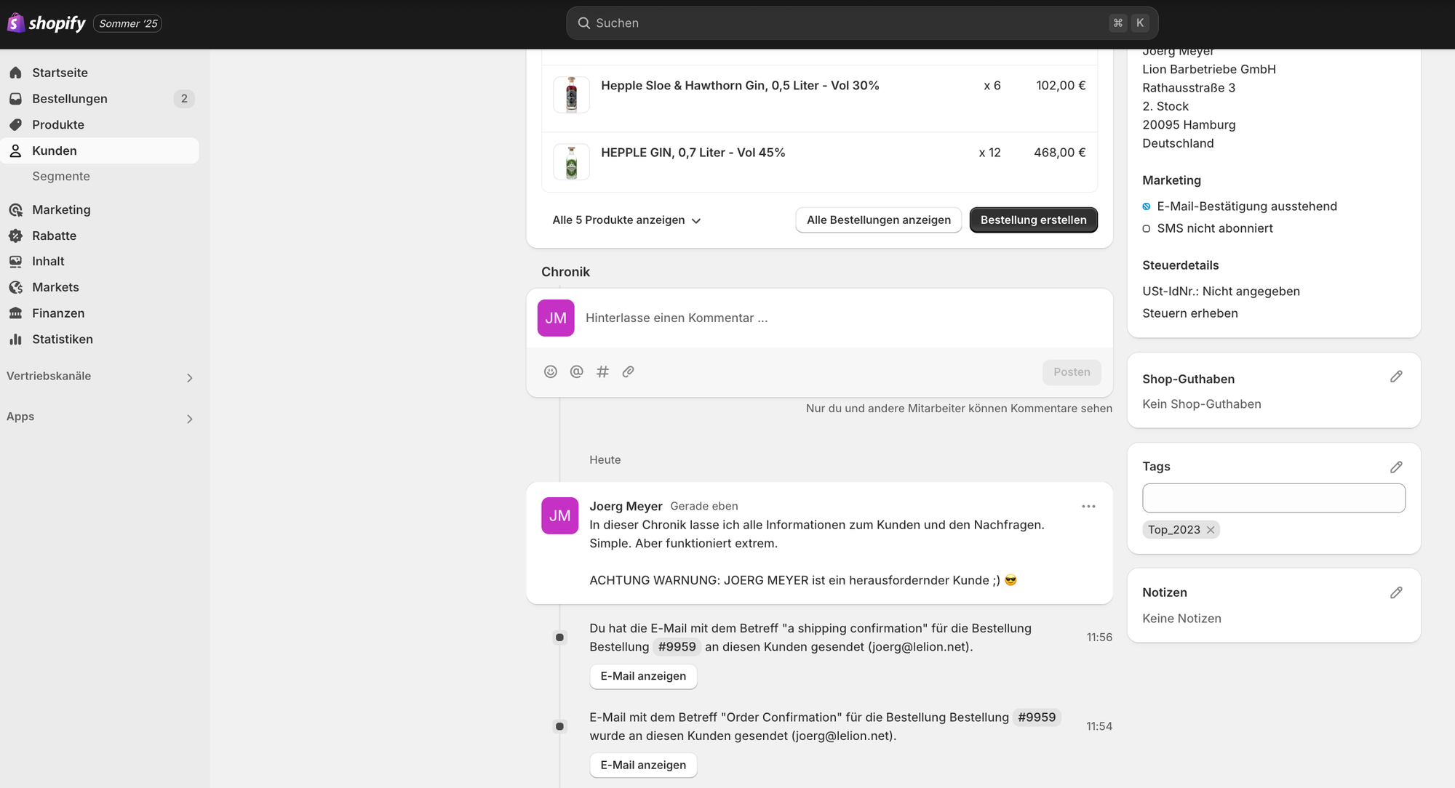Edit Notizen with pencil icon

[x=1395, y=592]
